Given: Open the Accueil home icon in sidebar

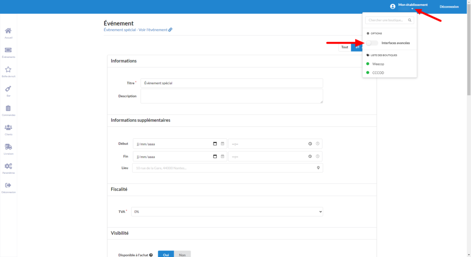Looking at the screenshot, I should (8, 31).
